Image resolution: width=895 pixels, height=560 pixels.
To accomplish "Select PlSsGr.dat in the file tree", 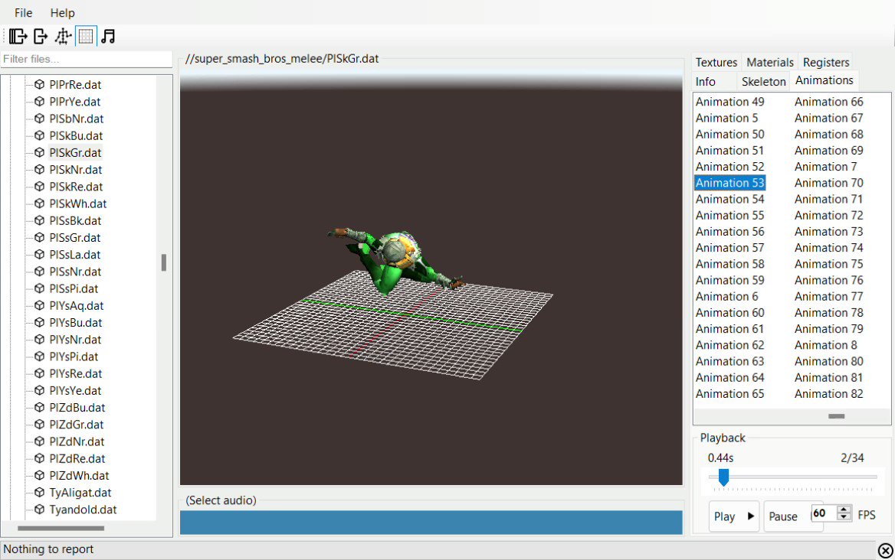I will pyautogui.click(x=75, y=238).
